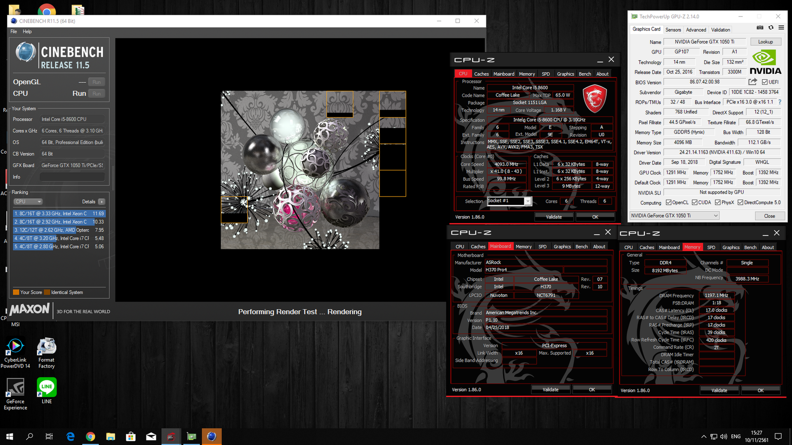Toggle the PhysX checkbox
The image size is (792, 445).
tap(718, 202)
